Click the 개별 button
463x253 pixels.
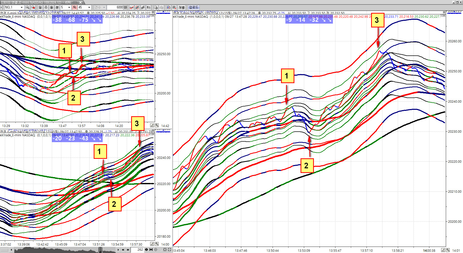[x=182, y=7]
